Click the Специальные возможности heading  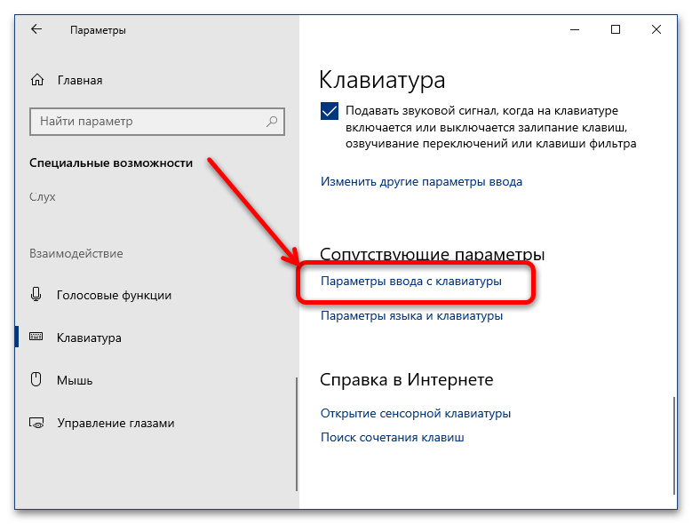tap(111, 163)
